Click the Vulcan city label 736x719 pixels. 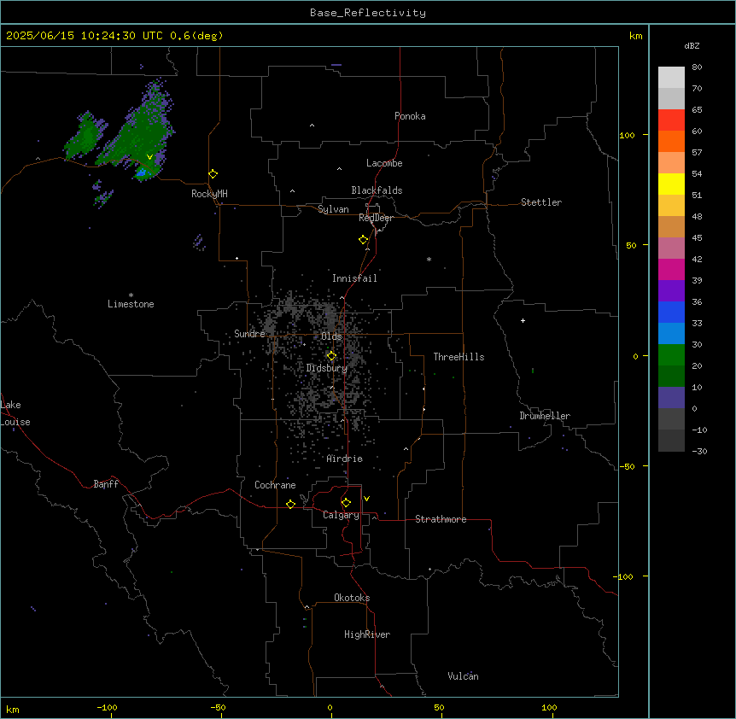tap(463, 676)
